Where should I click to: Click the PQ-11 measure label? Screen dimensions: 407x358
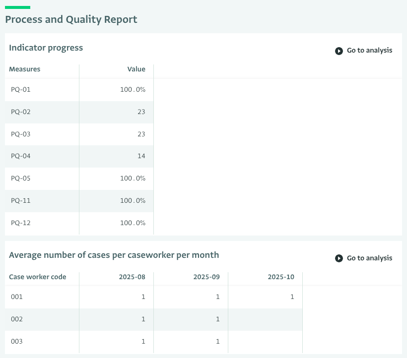pos(21,201)
